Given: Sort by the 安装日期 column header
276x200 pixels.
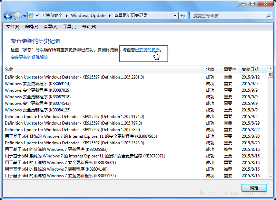Looking at the screenshot, I should (x=254, y=69).
